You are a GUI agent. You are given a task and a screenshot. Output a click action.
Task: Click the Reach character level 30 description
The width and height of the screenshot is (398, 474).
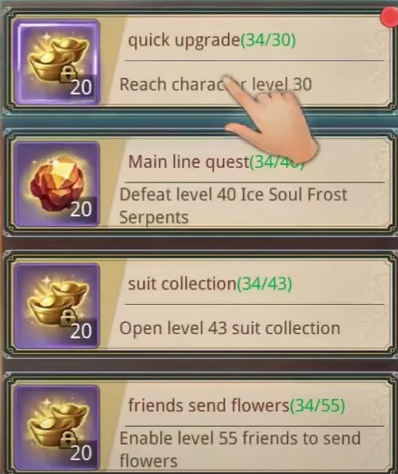[215, 85]
